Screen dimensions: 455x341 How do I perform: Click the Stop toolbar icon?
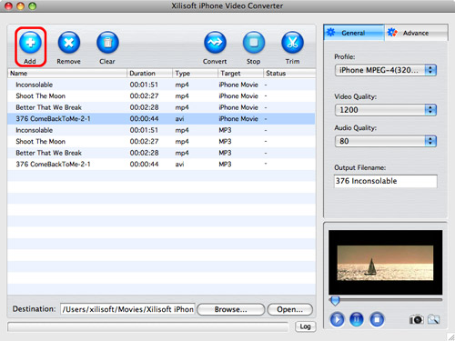pos(254,43)
